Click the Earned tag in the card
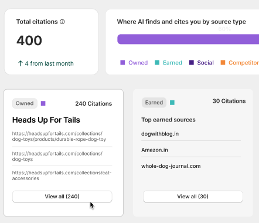The image size is (259, 223). click(154, 103)
